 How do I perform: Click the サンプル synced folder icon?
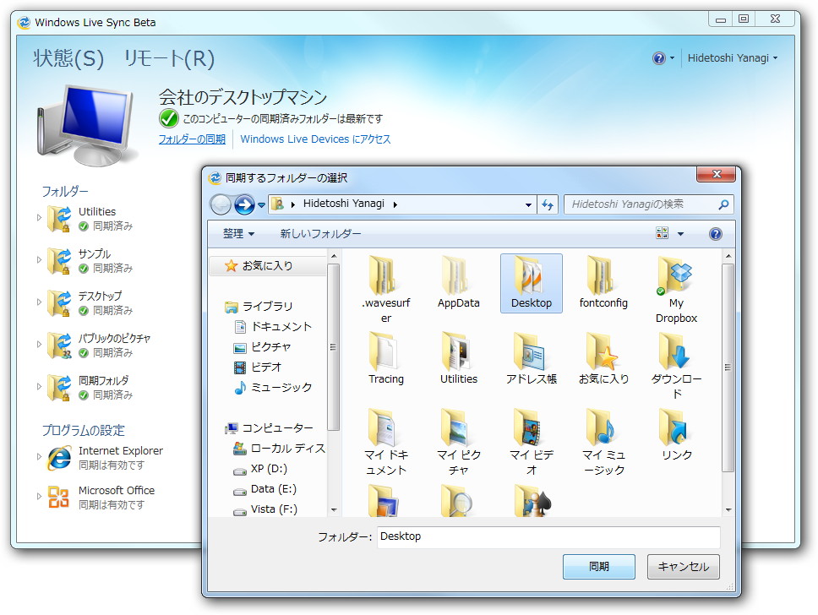tap(59, 261)
